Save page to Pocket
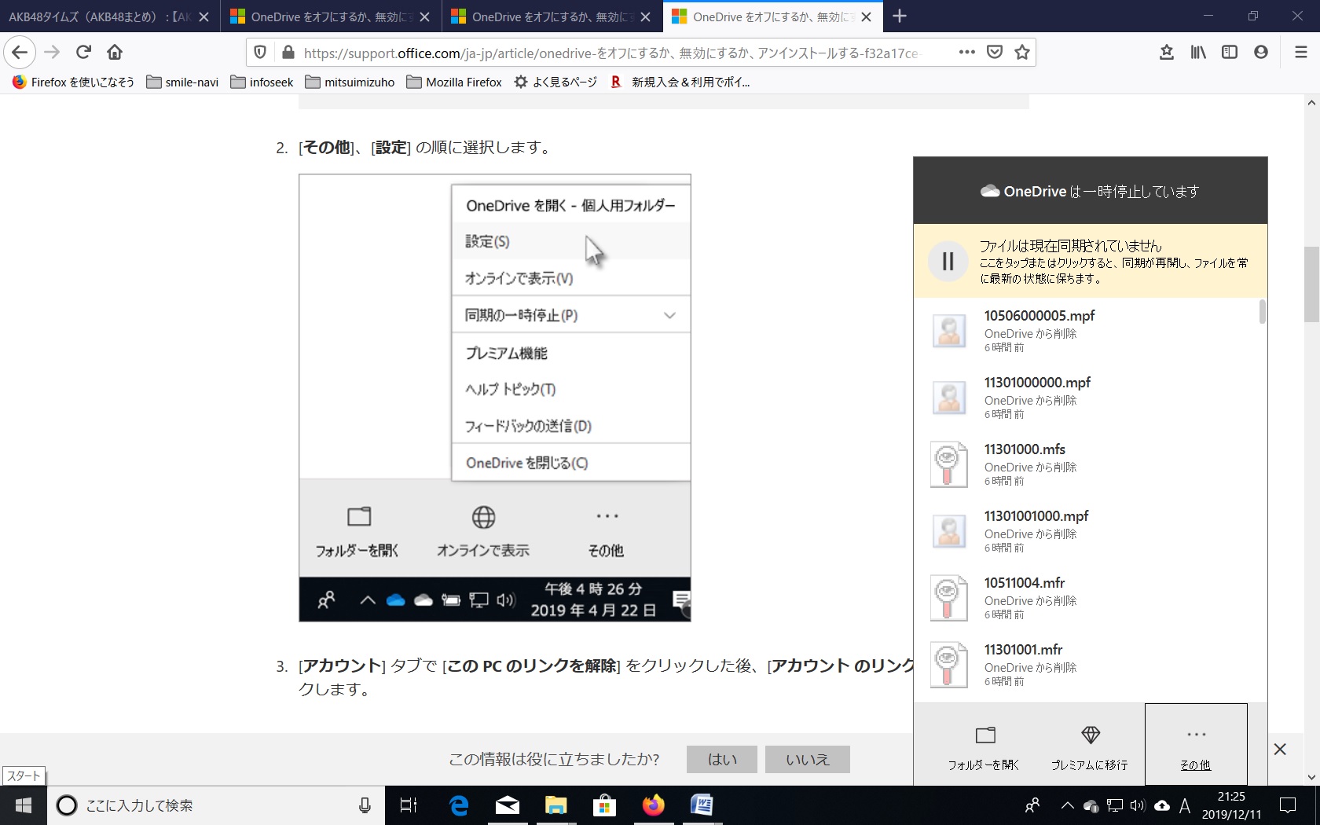 (x=995, y=53)
